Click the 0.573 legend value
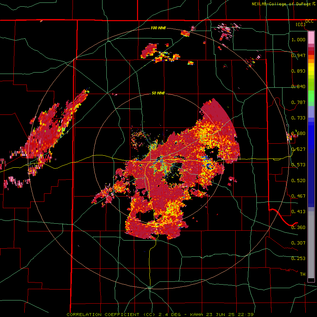The image size is (317, 317). (x=298, y=164)
